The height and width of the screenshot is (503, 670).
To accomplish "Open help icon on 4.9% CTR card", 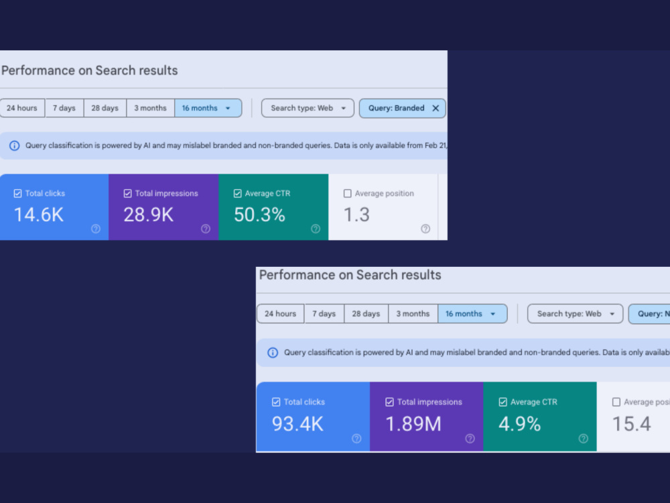I will pos(584,439).
